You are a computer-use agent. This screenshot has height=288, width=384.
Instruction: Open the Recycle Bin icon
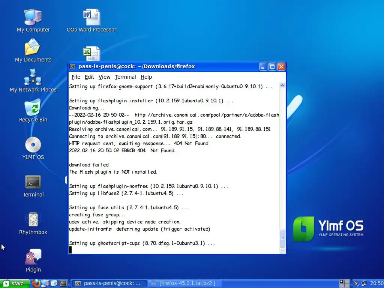(x=33, y=111)
